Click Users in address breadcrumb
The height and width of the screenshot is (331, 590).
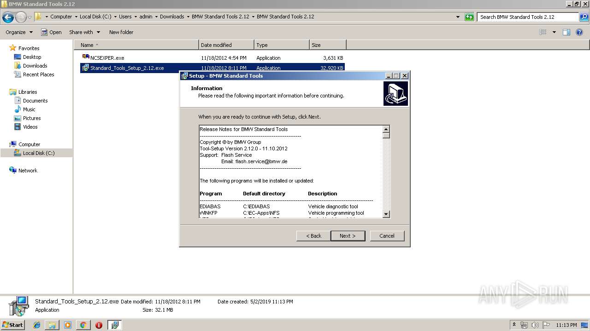[125, 17]
